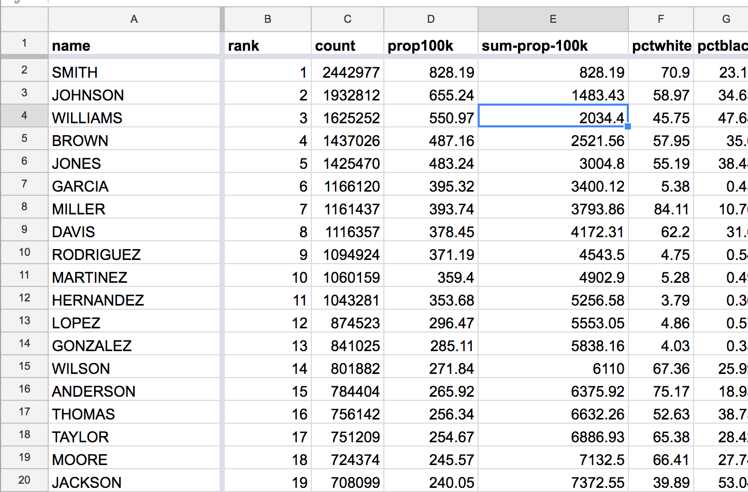Select the GARCIA name cell
The height and width of the screenshot is (492, 748).
[x=134, y=184]
